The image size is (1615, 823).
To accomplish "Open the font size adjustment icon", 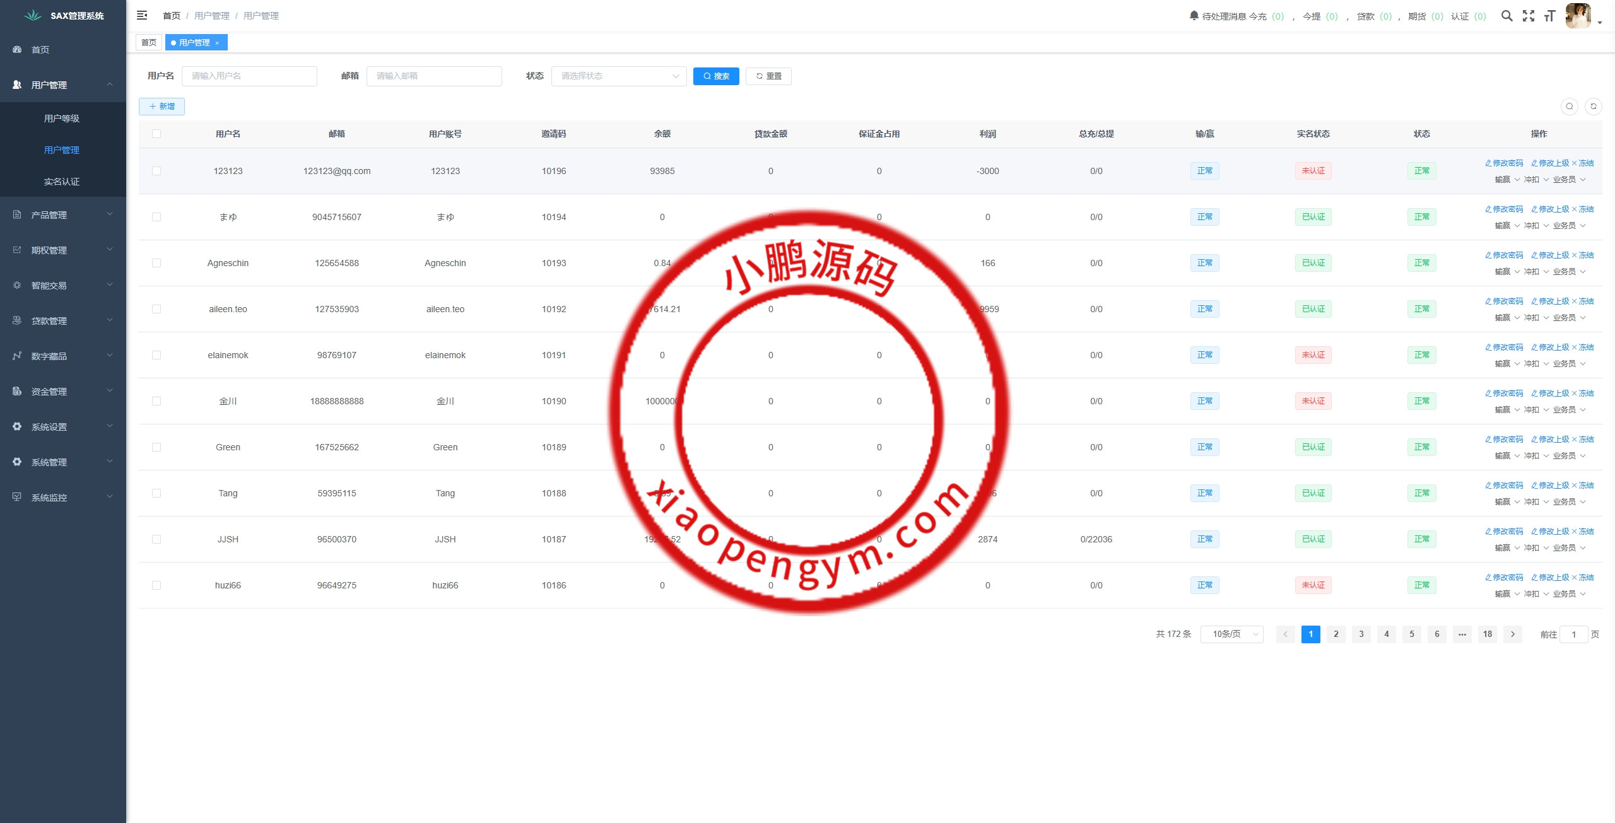I will coord(1550,16).
